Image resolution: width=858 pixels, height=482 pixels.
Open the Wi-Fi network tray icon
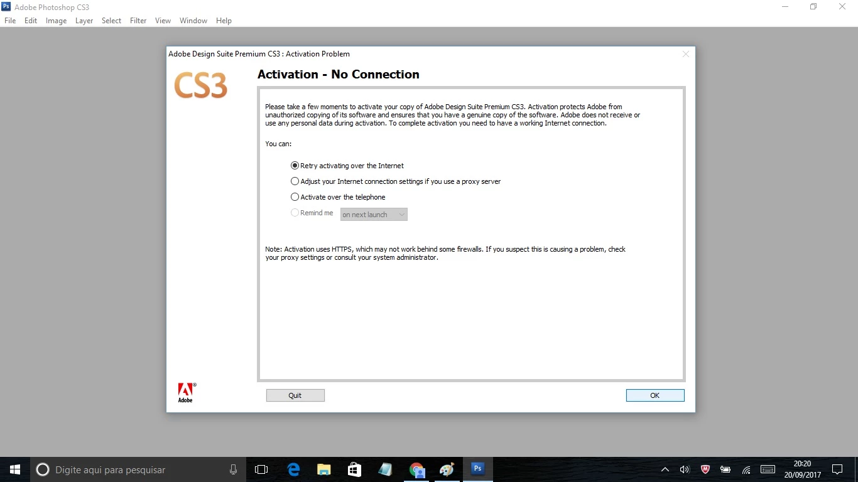pyautogui.click(x=746, y=469)
